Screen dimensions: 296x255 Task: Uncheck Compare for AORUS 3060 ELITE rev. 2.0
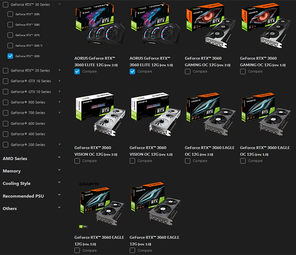coord(77,71)
